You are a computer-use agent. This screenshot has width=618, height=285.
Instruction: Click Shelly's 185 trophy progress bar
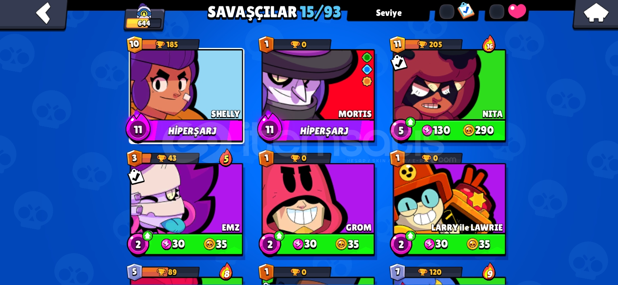tap(170, 44)
